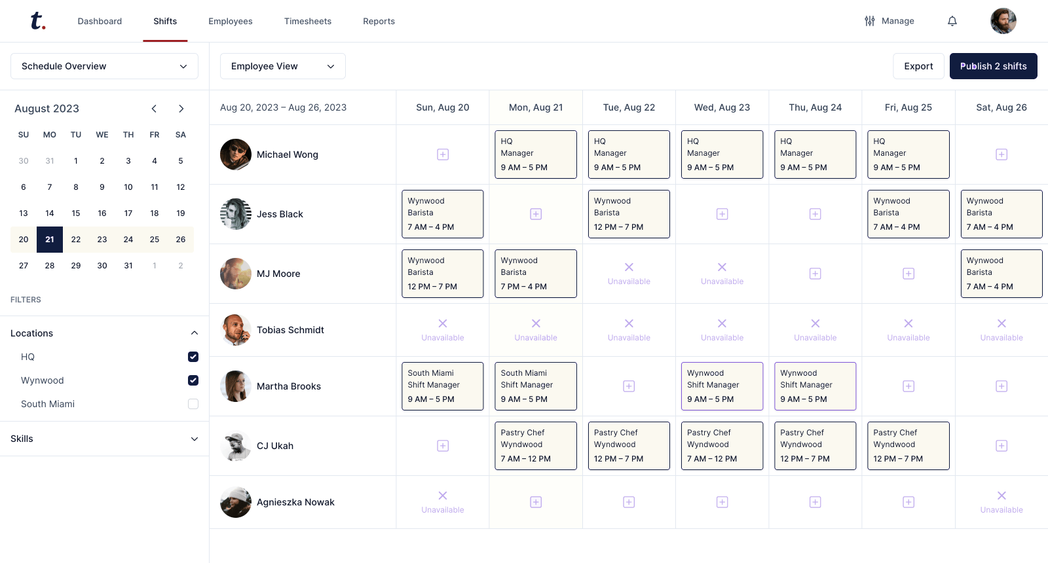The height and width of the screenshot is (563, 1048).
Task: Uncheck the HQ location filter
Action: (193, 357)
